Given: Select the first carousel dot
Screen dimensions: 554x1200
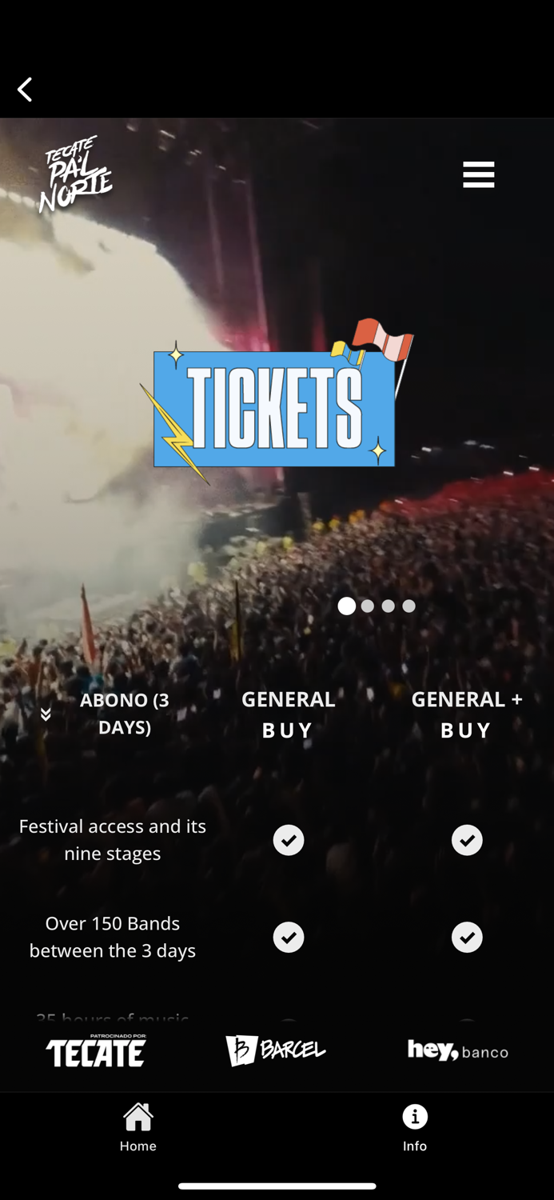Looking at the screenshot, I should point(347,606).
